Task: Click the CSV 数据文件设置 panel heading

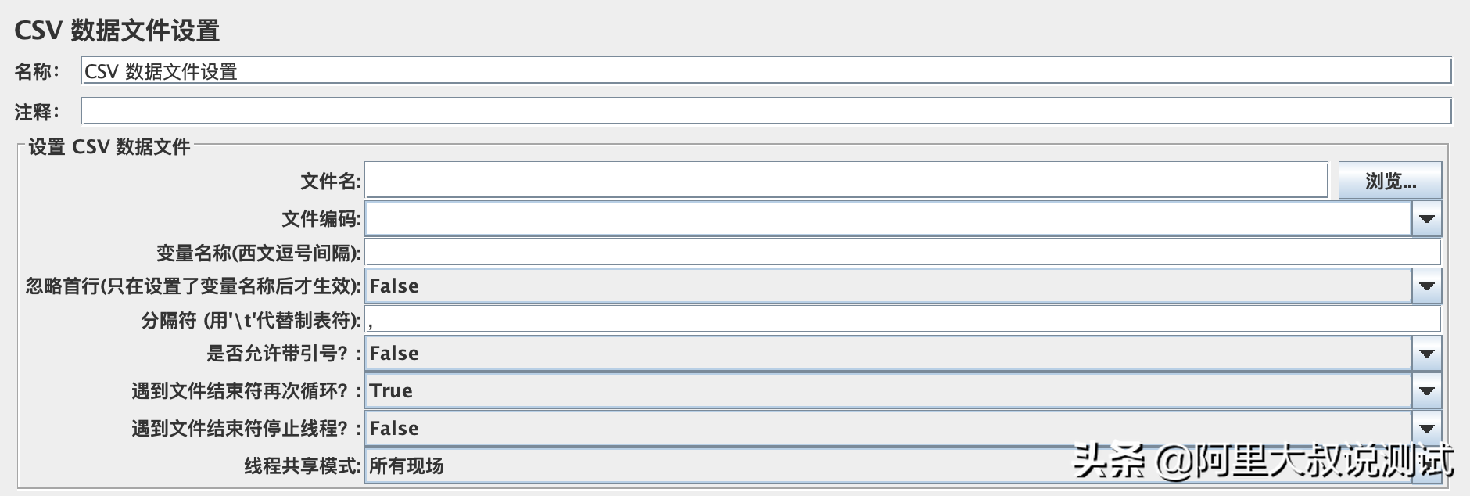Action: coord(117,31)
